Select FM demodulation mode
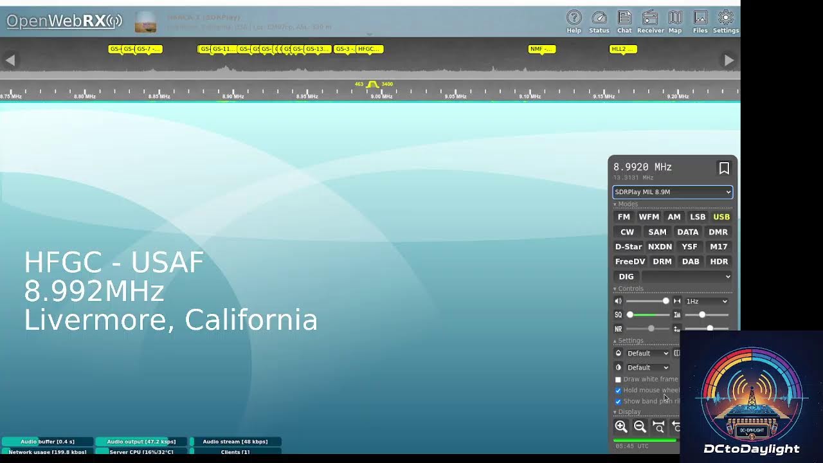Image resolution: width=823 pixels, height=463 pixels. click(624, 217)
